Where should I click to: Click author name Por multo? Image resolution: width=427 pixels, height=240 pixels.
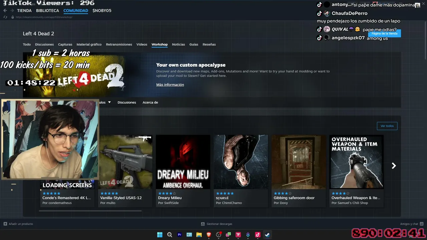click(x=108, y=203)
